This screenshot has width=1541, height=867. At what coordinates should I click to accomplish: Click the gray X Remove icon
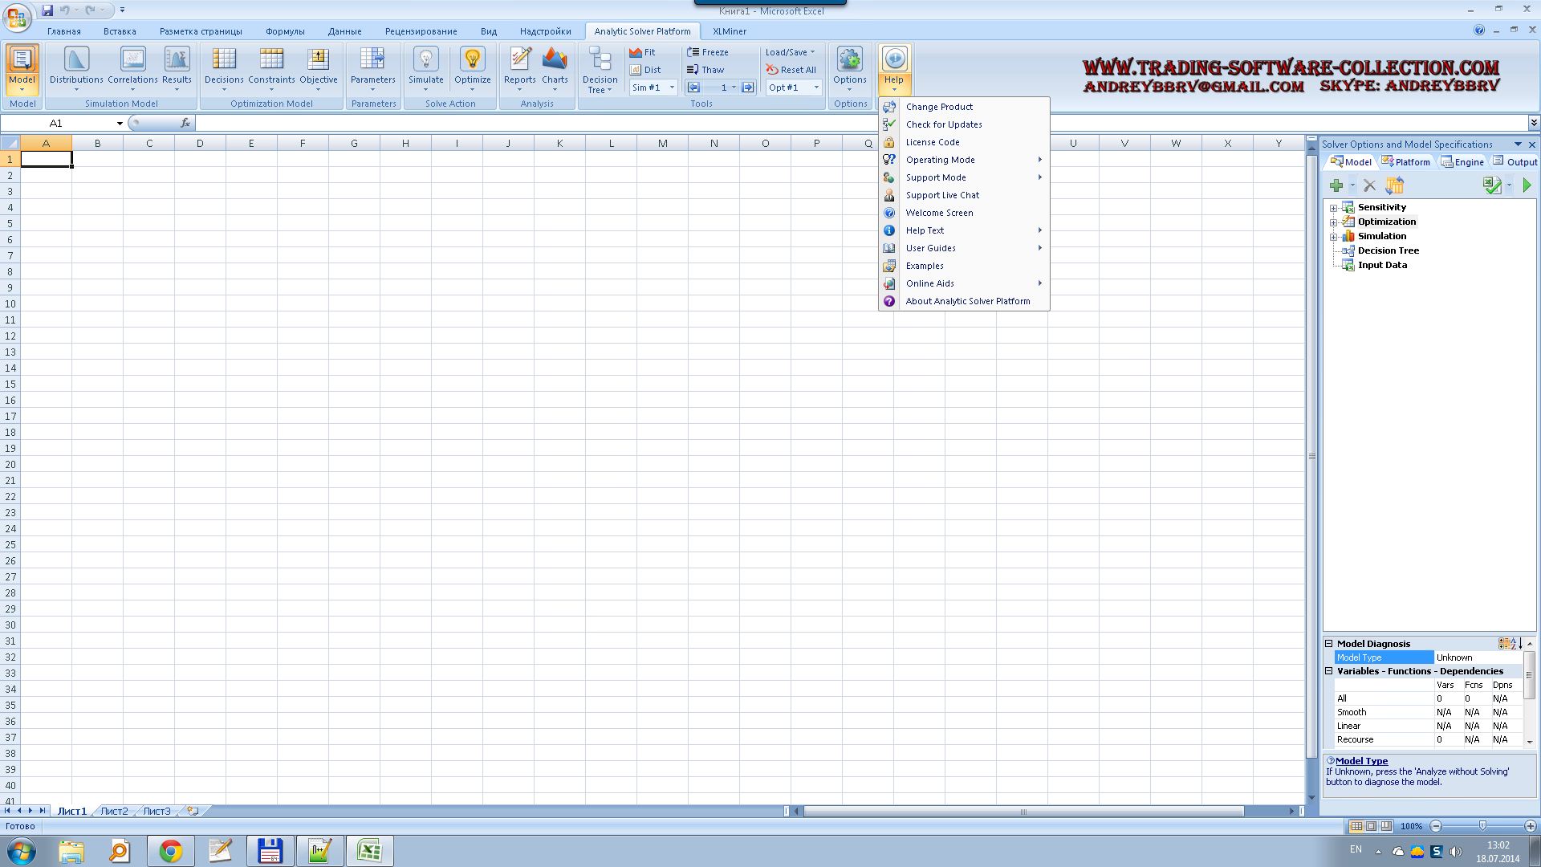click(1370, 185)
